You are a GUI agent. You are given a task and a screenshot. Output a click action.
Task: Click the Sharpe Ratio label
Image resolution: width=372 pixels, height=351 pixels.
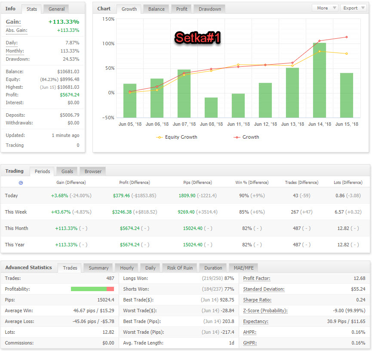[257, 300]
